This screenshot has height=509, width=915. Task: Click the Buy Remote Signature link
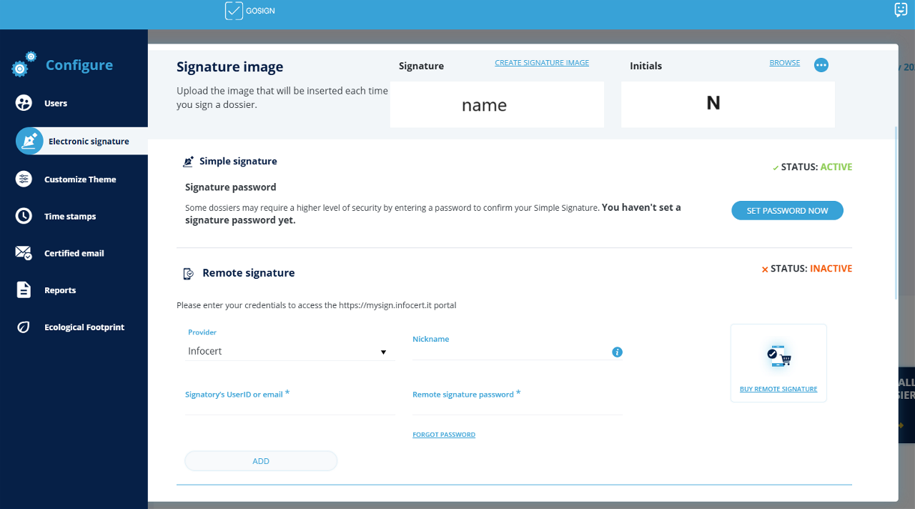[778, 389]
